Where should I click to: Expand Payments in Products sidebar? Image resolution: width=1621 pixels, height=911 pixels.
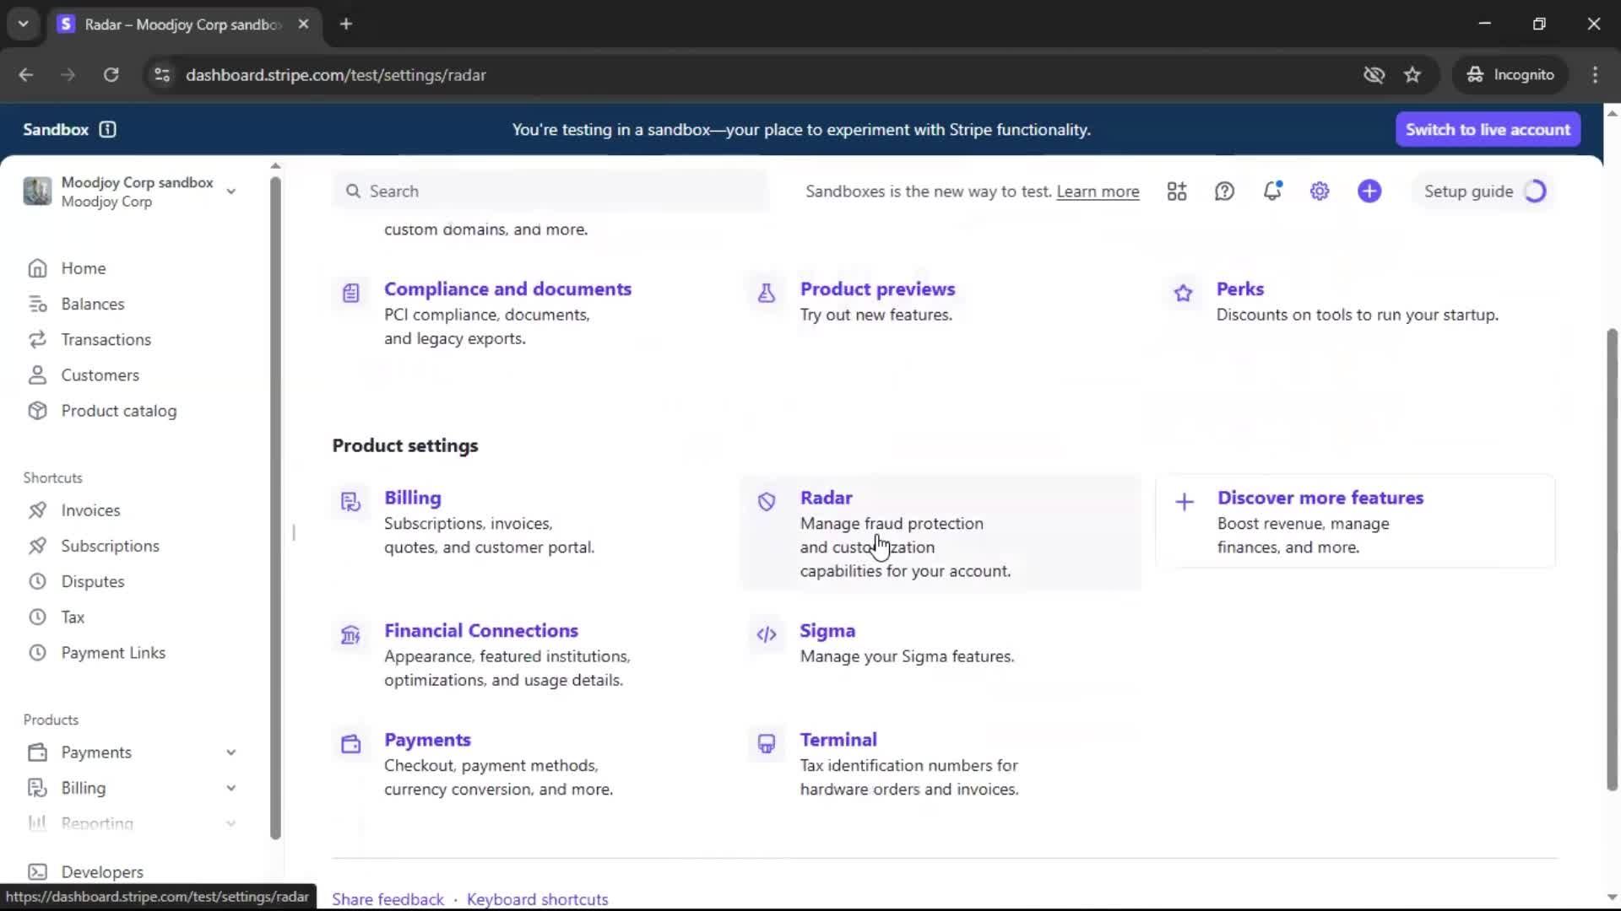click(x=230, y=752)
